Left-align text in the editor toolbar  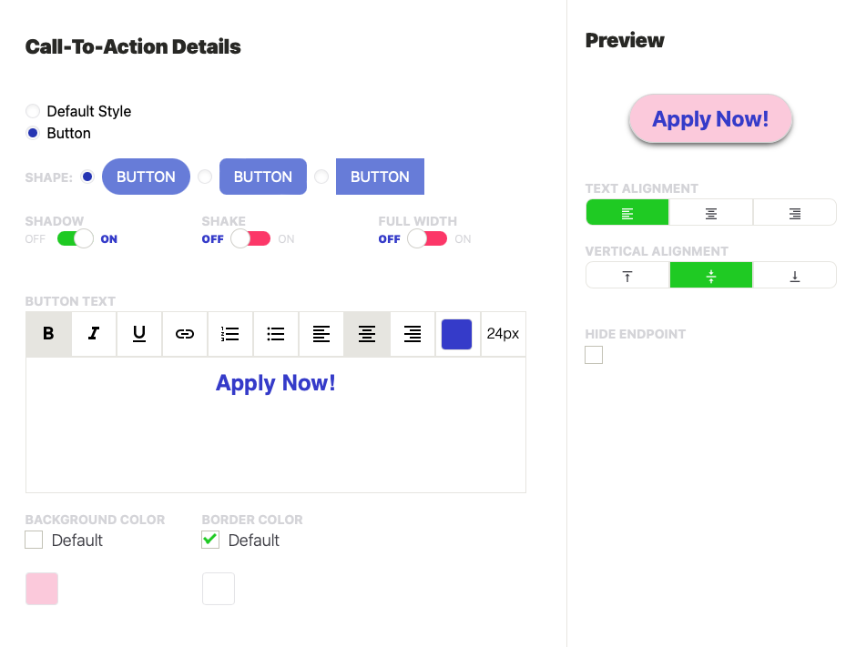pos(321,334)
